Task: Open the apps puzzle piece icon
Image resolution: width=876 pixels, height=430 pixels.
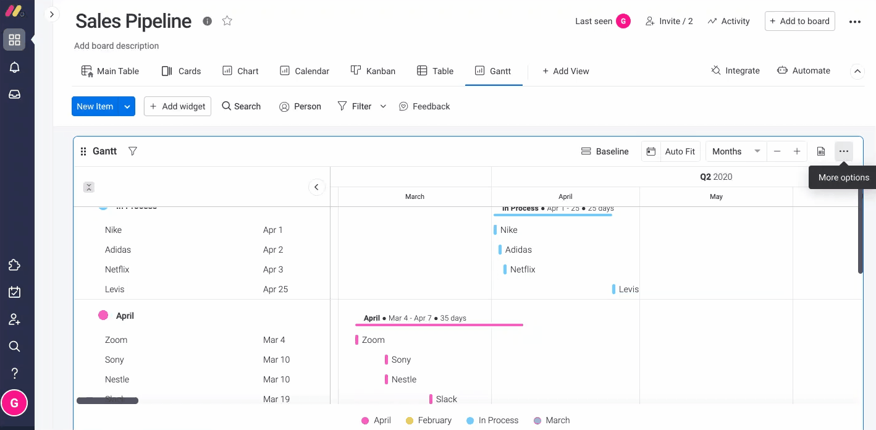Action: coord(14,265)
